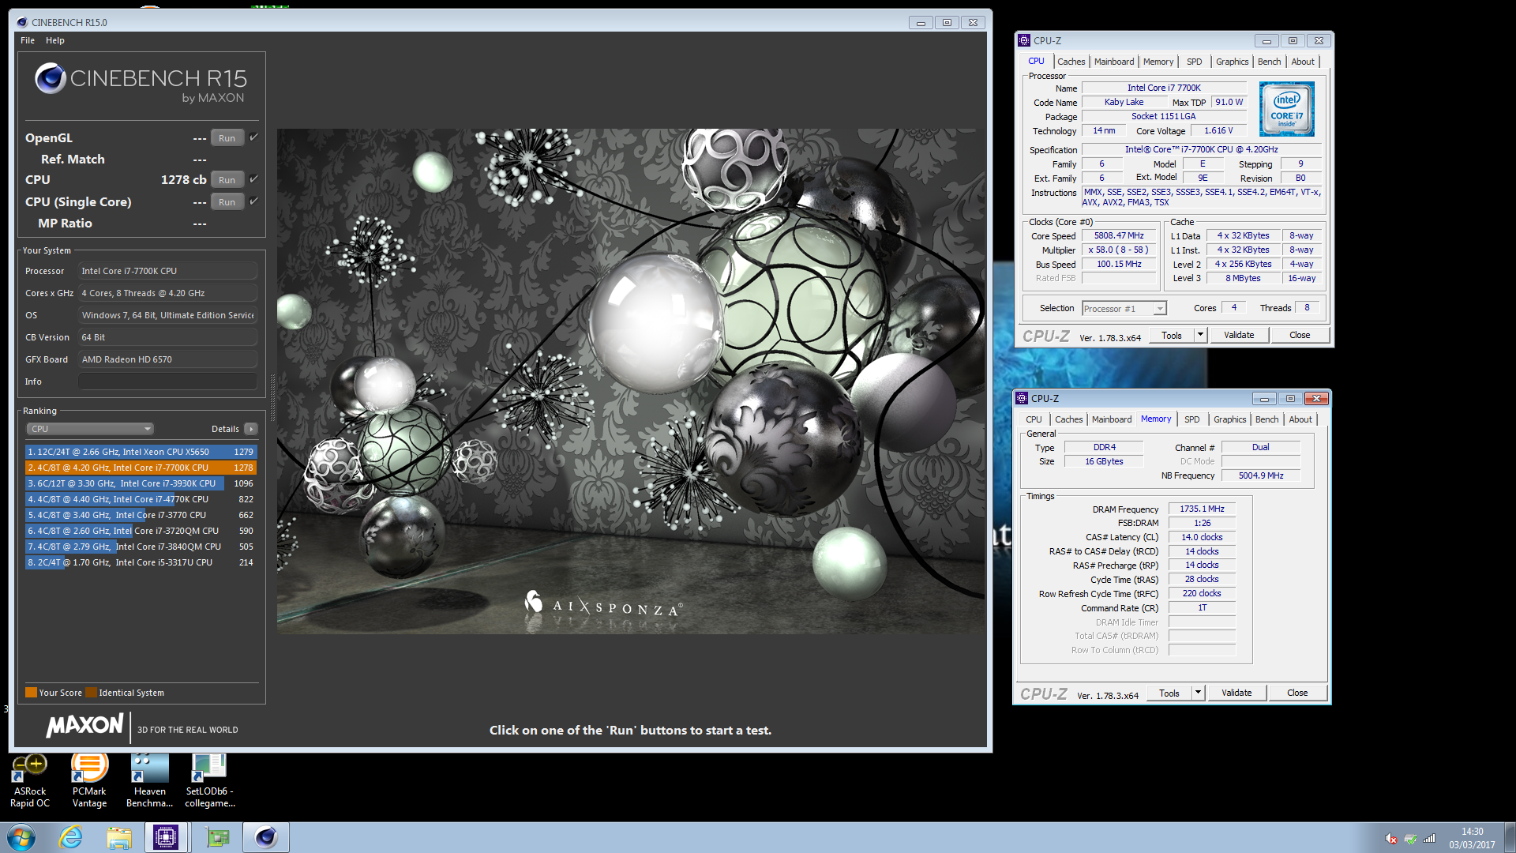
Task: Open SPD tab in upper CPU-Z
Action: 1194,62
